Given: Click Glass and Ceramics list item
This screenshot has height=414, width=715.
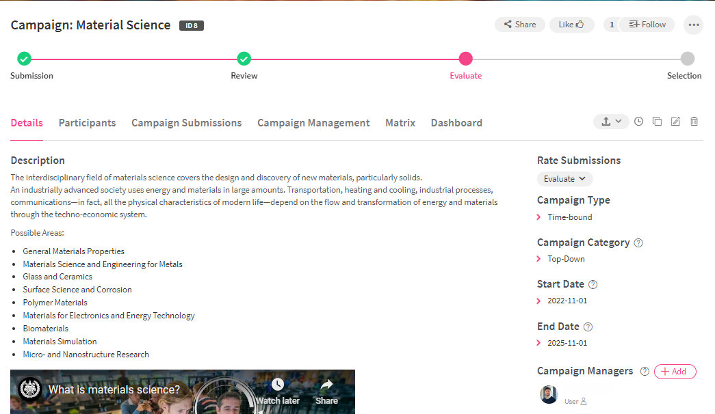Looking at the screenshot, I should [57, 277].
